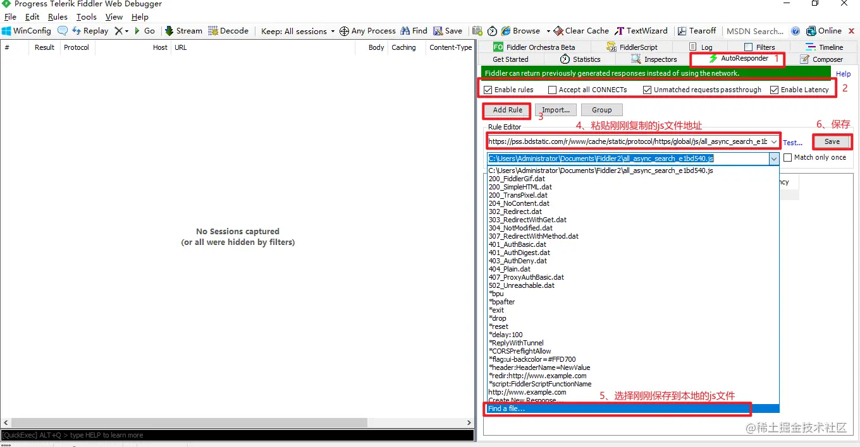Toggle Decode in toolbar
This screenshot has width=860, height=447.
(x=228, y=30)
